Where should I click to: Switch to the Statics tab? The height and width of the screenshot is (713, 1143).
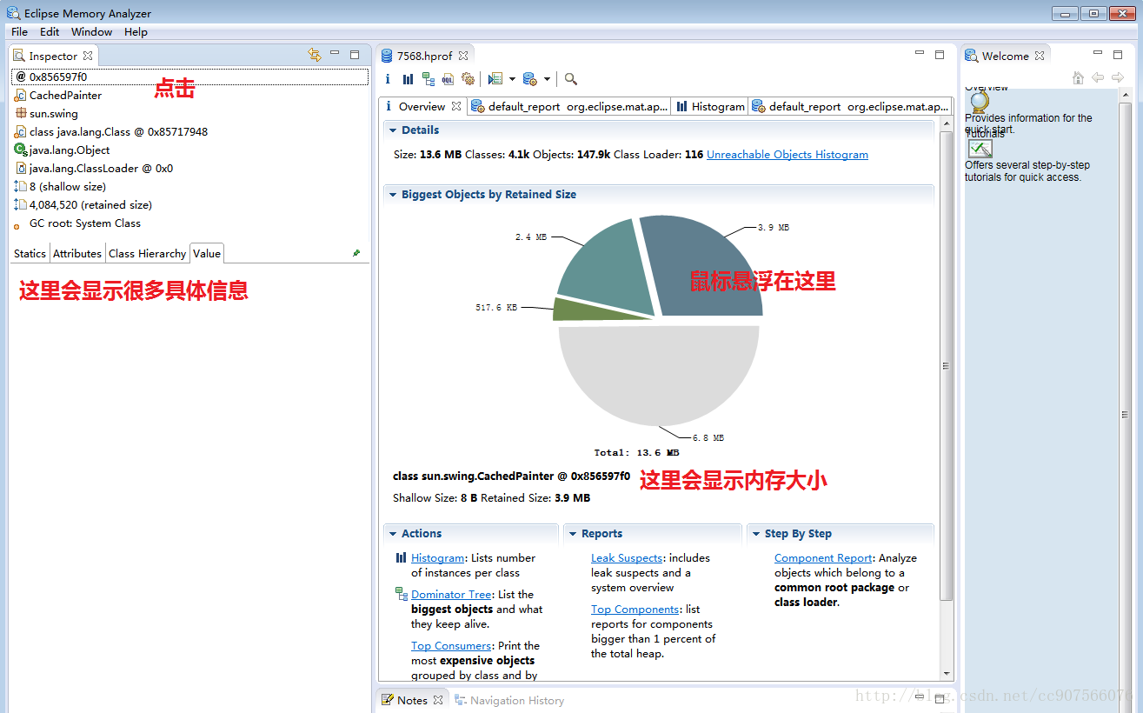click(x=30, y=253)
